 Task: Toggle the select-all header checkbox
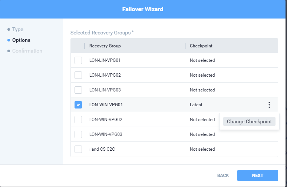tap(78, 46)
